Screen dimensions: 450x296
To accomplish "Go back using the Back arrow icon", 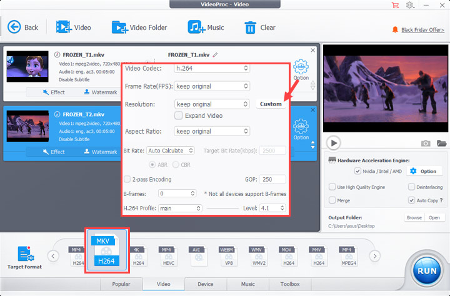I will coord(14,27).
